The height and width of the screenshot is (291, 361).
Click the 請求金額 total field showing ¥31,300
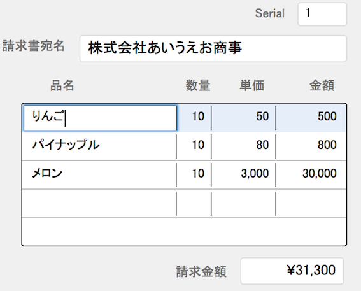pyautogui.click(x=292, y=271)
